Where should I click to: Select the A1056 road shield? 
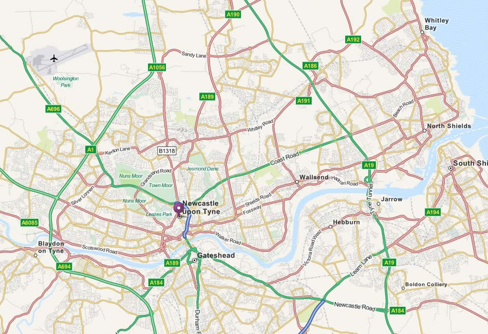point(157,67)
